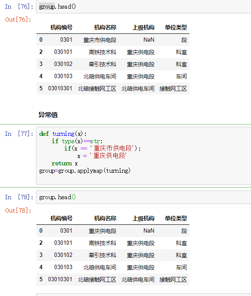The height and width of the screenshot is (296, 251).
Task: Click the code cell In [76] with group.head()
Action: point(143,7)
